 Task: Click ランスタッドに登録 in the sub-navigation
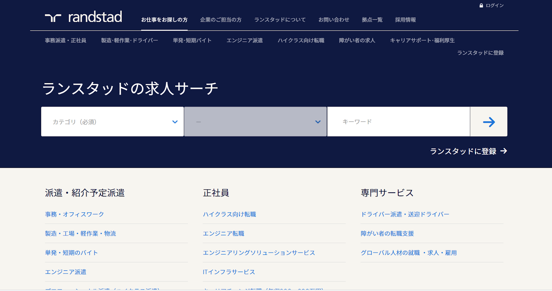(481, 53)
